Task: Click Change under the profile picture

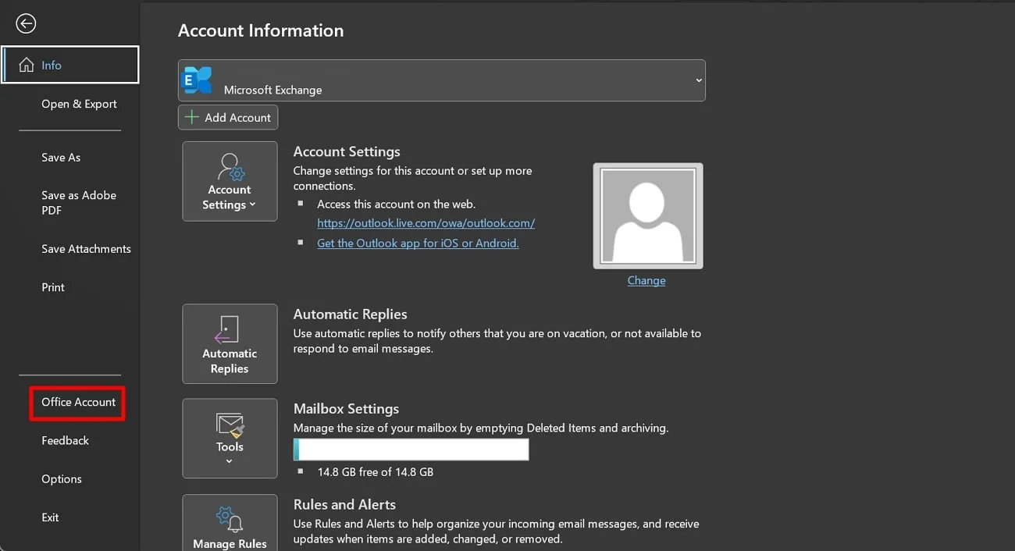Action: tap(646, 280)
